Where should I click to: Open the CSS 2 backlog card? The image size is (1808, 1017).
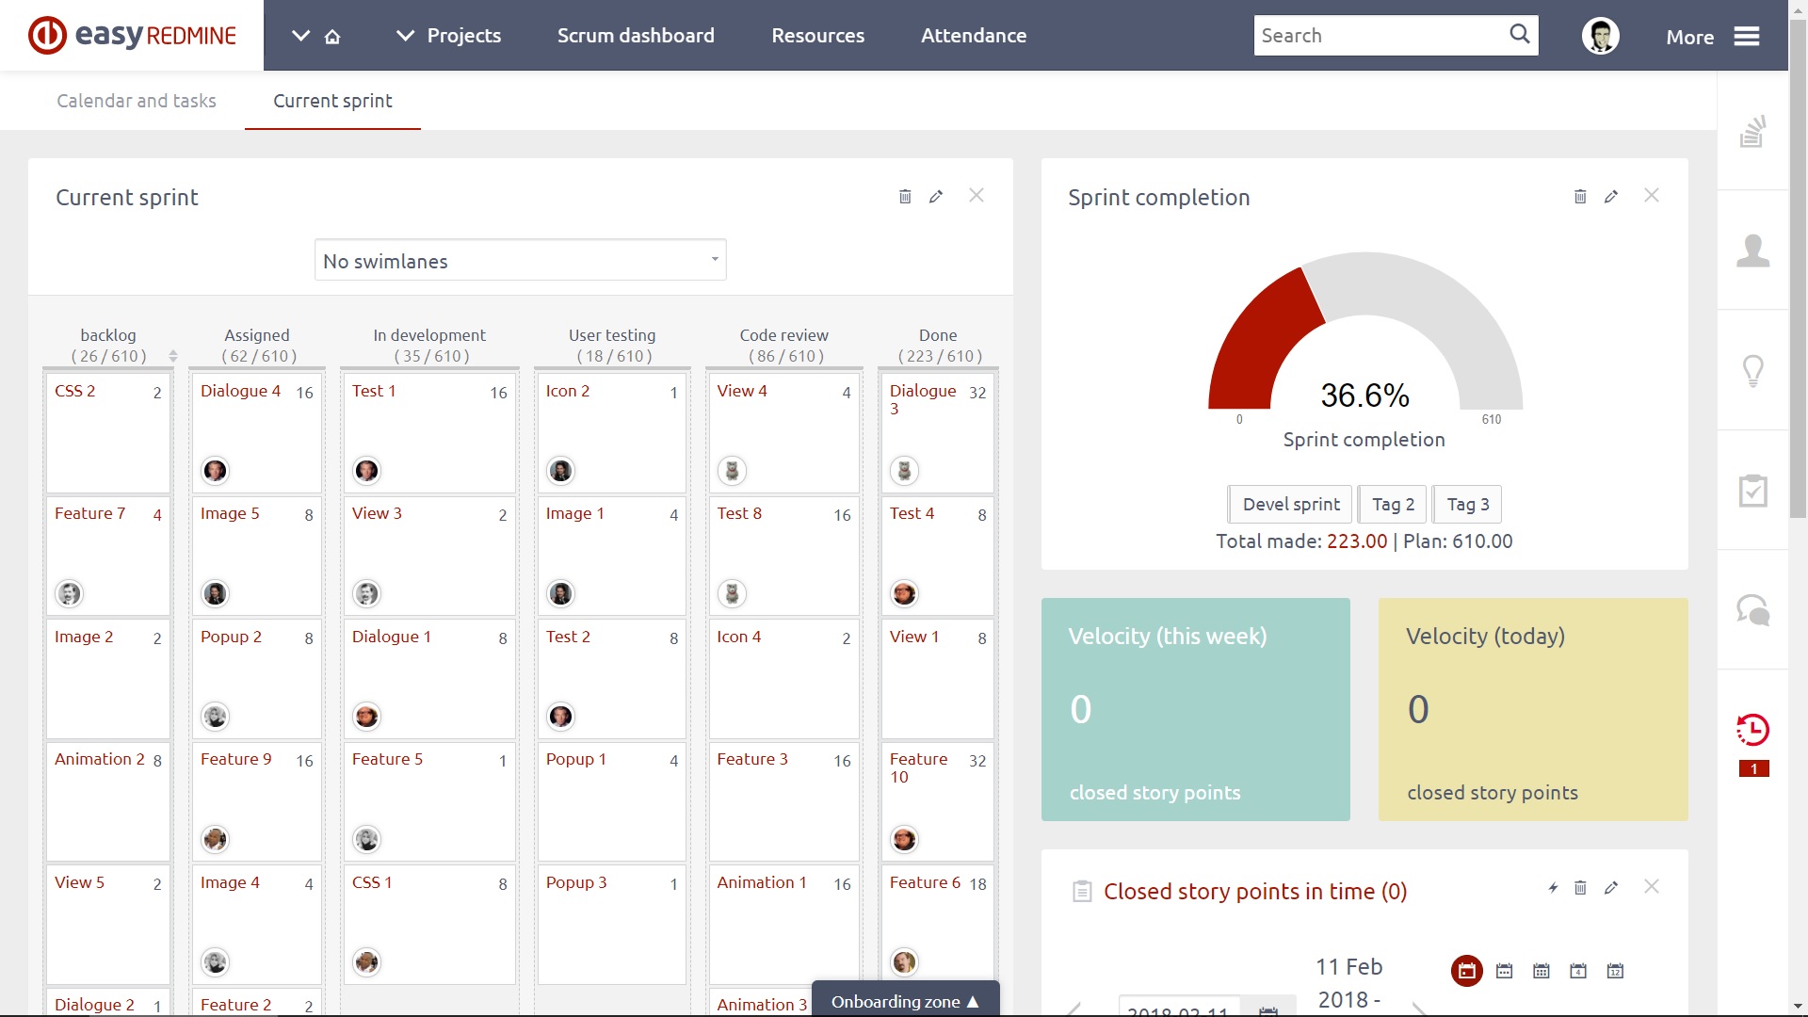click(107, 432)
